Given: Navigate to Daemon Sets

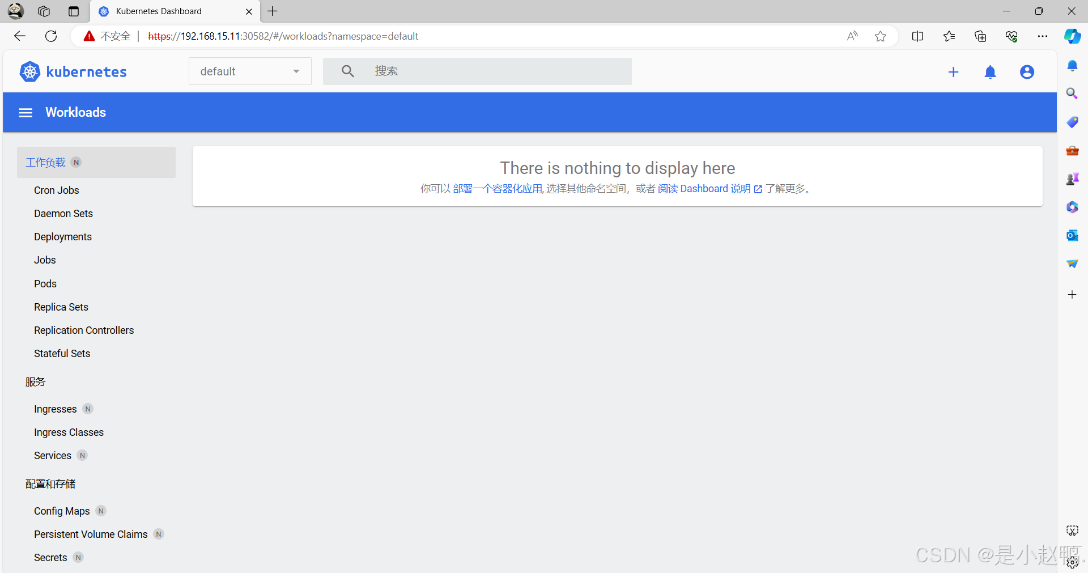Looking at the screenshot, I should pyautogui.click(x=63, y=214).
